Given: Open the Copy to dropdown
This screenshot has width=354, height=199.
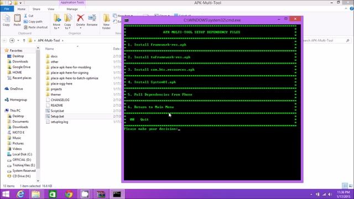Looking at the screenshot, I should (67, 22).
